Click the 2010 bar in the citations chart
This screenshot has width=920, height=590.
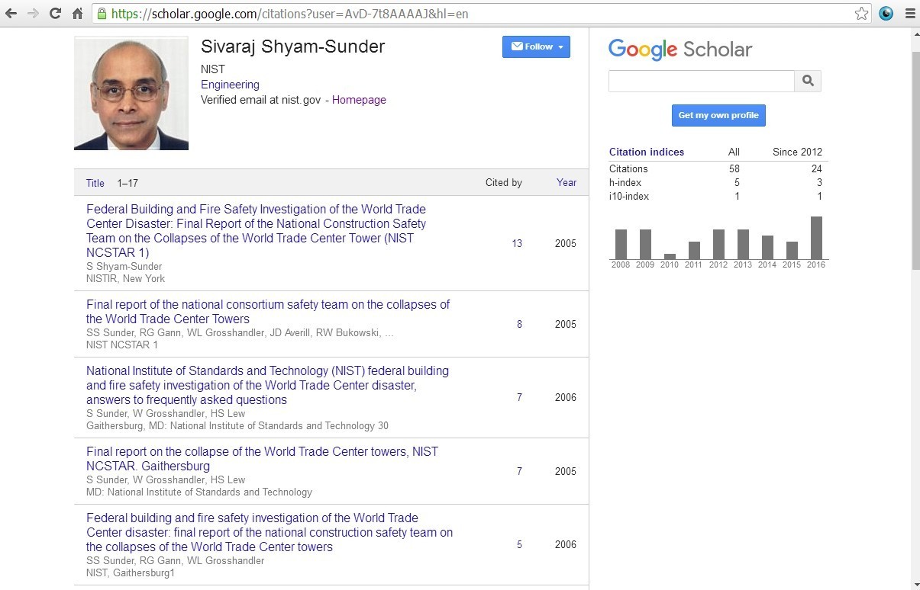pos(670,256)
